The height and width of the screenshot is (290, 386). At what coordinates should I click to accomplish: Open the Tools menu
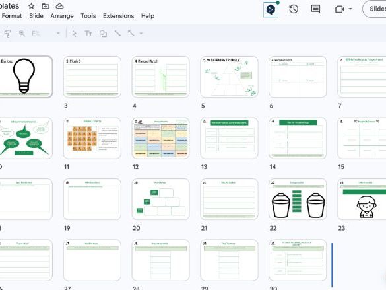(x=88, y=16)
